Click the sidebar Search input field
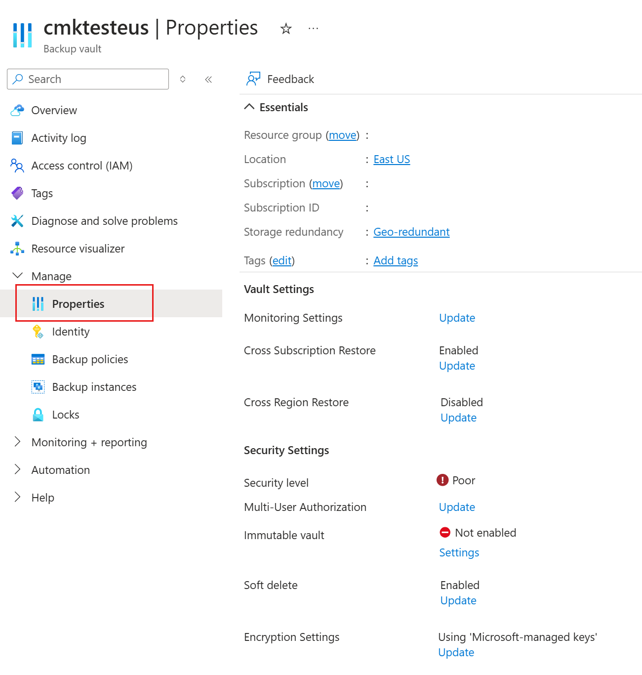 pos(88,79)
